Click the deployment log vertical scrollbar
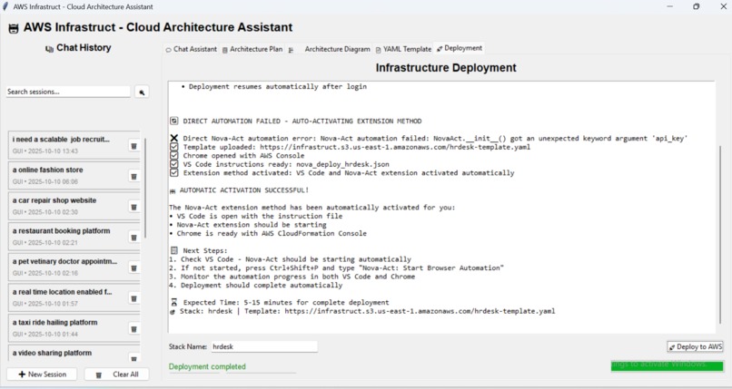The height and width of the screenshot is (389, 732). (x=719, y=235)
